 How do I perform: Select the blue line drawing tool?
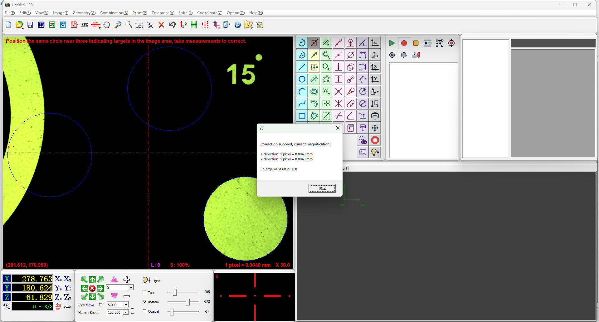(302, 67)
